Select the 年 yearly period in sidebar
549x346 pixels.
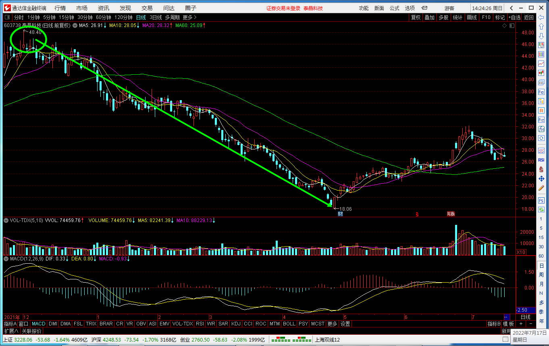(x=541, y=321)
